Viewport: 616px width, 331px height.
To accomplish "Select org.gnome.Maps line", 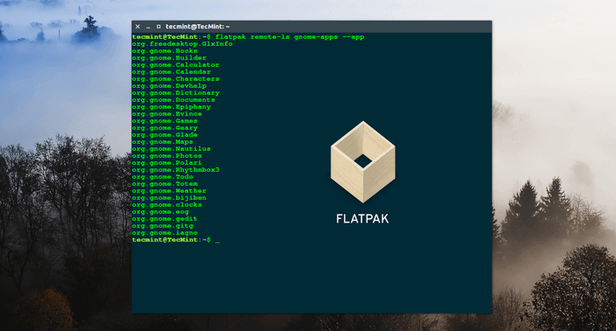I will pos(162,142).
